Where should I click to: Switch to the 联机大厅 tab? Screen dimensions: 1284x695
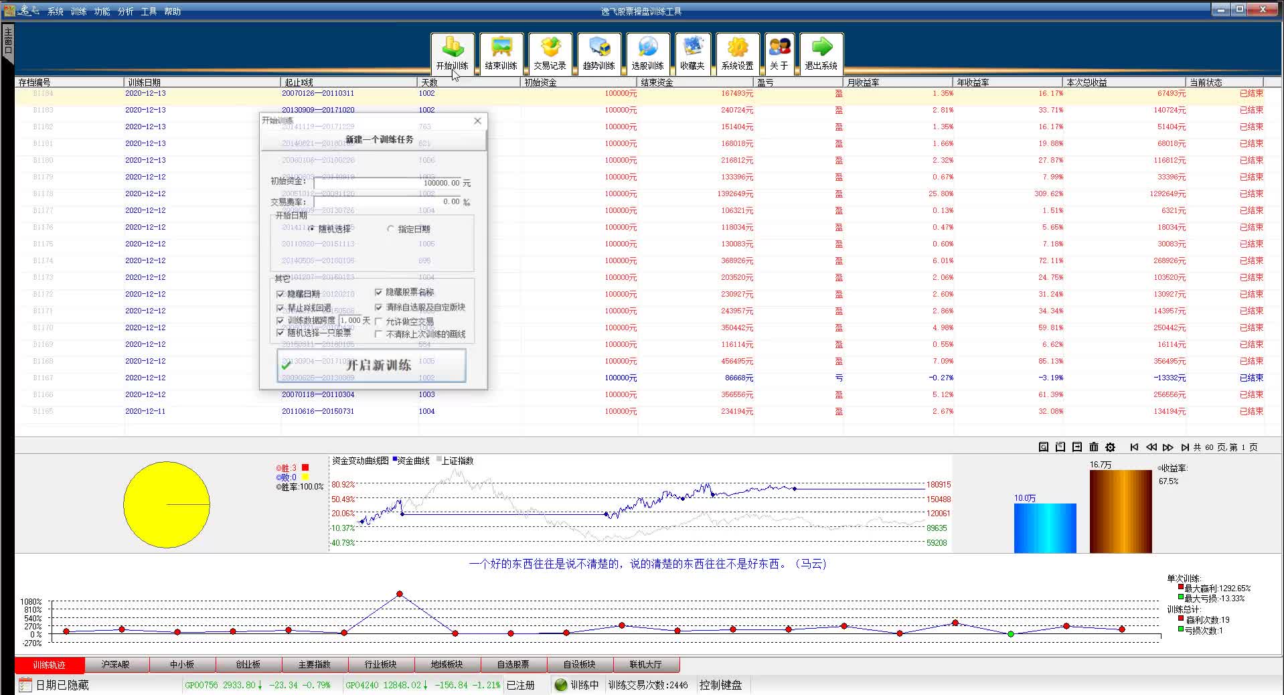tap(646, 665)
